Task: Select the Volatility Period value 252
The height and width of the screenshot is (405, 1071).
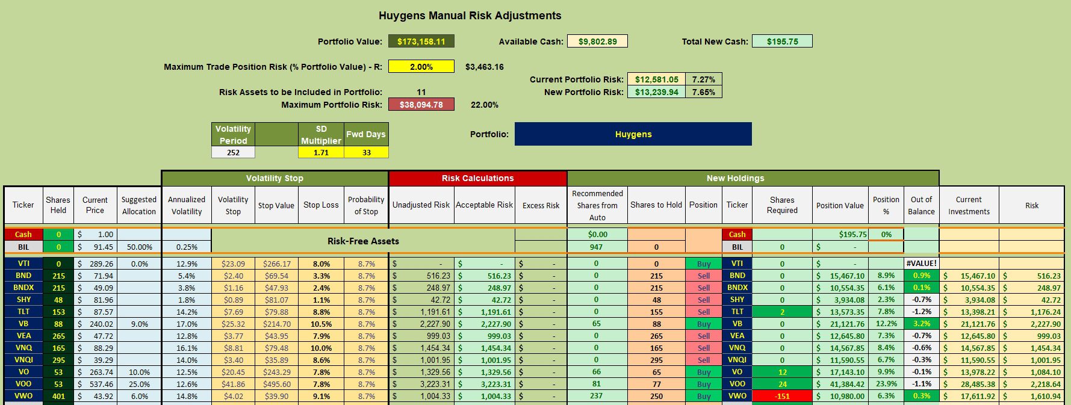Action: click(233, 152)
